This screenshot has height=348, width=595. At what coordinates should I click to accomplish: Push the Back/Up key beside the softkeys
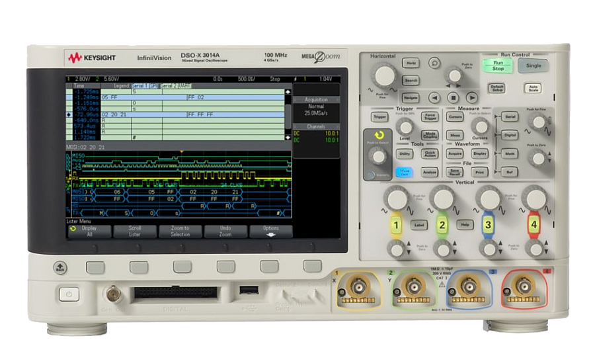60,267
